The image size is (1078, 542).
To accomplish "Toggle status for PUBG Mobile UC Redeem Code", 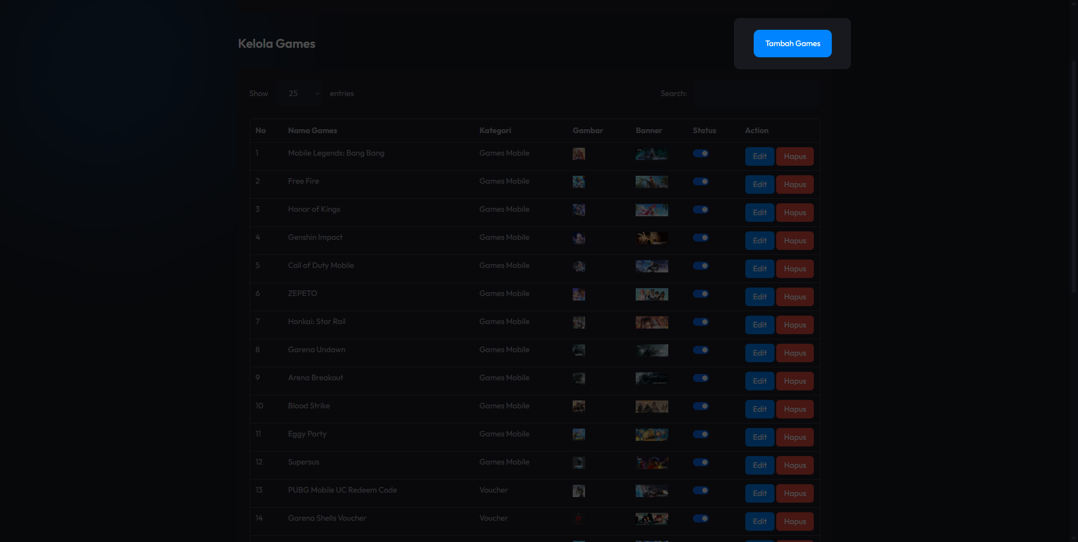I will [x=701, y=490].
